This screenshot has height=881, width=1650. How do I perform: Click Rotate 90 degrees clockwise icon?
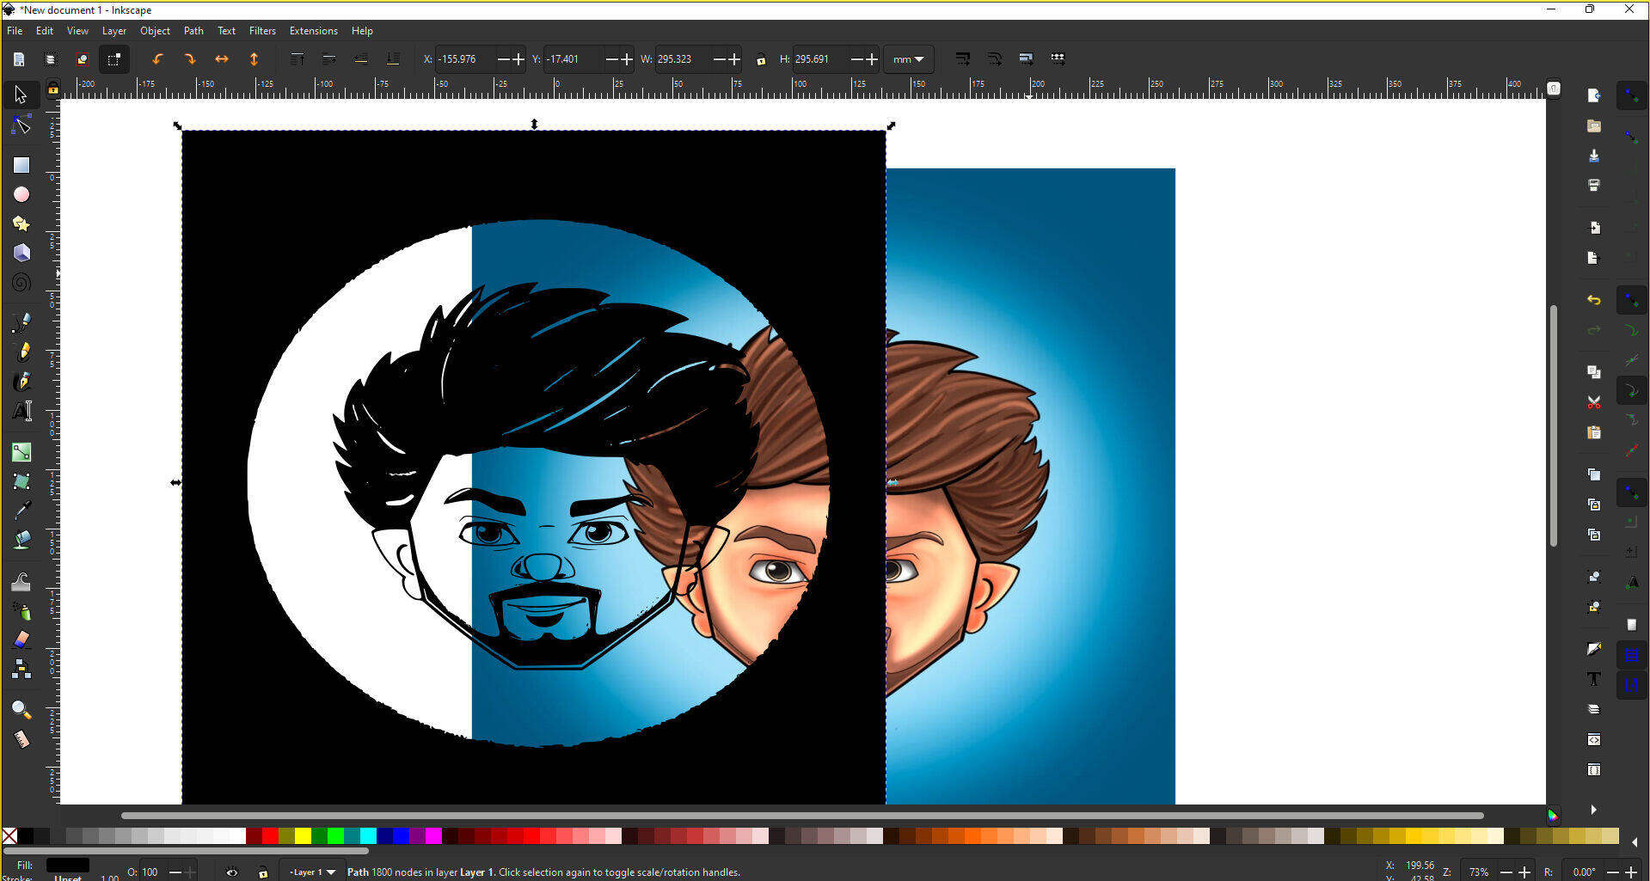189,59
